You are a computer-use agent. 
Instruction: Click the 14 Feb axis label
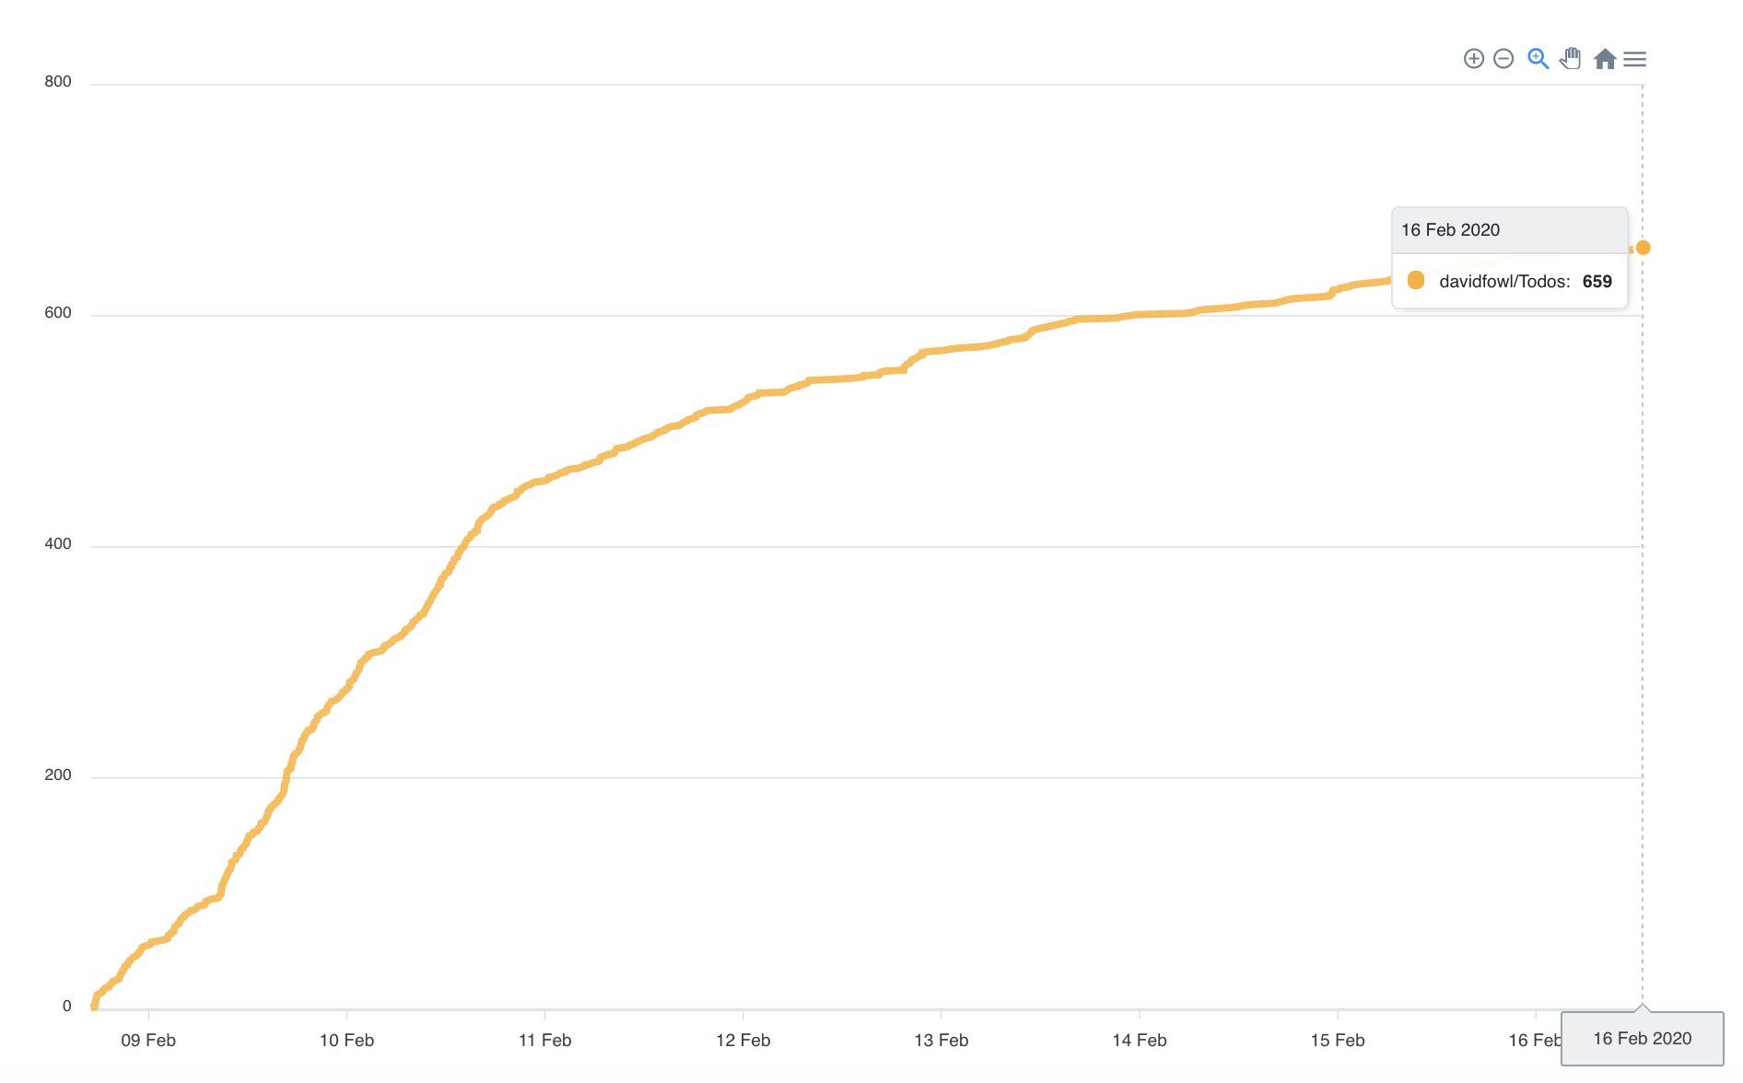(1139, 1040)
